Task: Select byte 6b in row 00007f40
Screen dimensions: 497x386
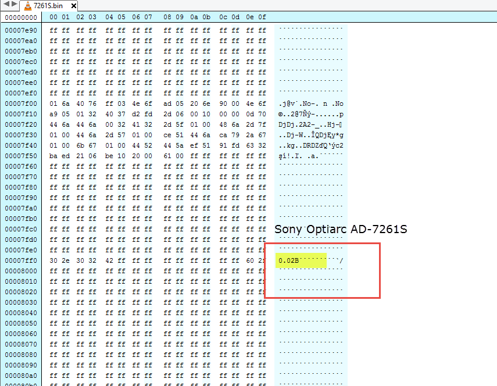Action: click(80, 145)
